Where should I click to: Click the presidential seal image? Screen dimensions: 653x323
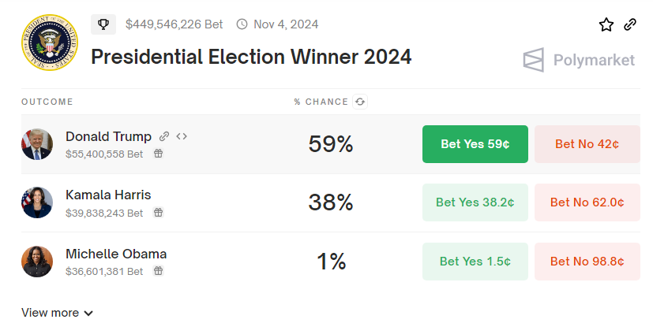pos(49,42)
